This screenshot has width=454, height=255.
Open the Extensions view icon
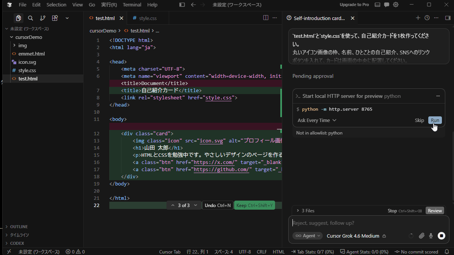coord(55,18)
